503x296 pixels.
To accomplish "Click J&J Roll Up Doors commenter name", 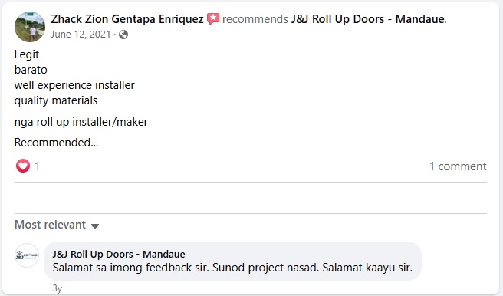I will point(119,255).
